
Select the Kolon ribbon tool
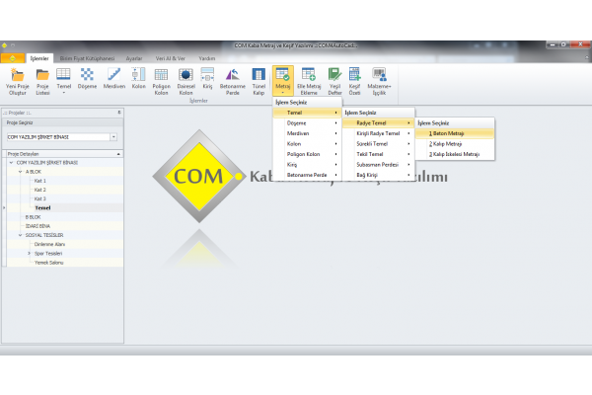point(138,81)
